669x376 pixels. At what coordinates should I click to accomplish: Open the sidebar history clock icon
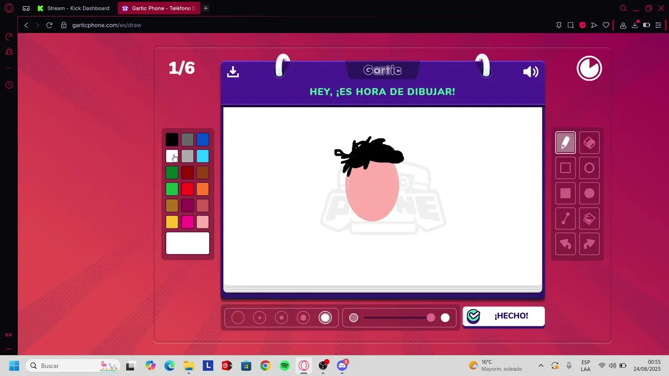[x=9, y=85]
